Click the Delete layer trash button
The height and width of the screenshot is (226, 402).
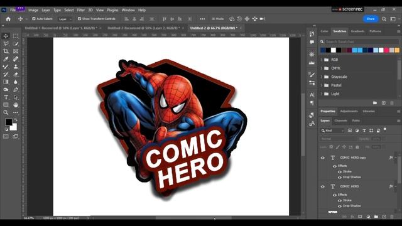tap(392, 217)
